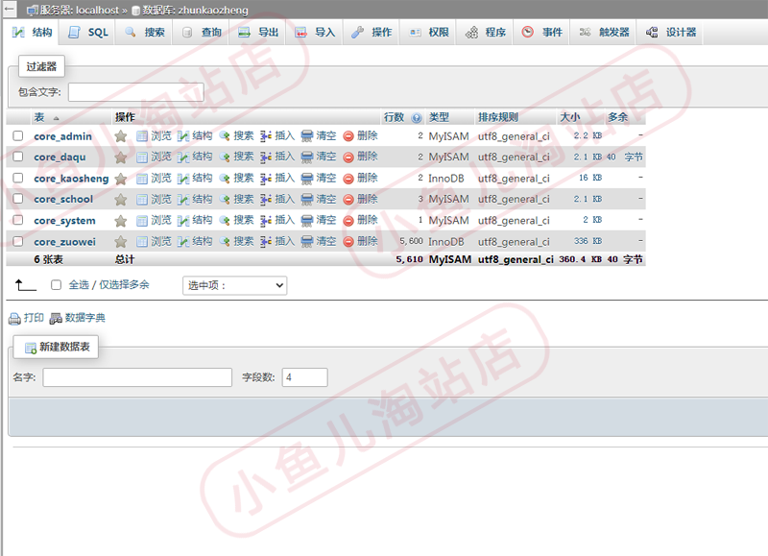Open the 程序 routines tab
The image size is (768, 556).
tap(485, 33)
